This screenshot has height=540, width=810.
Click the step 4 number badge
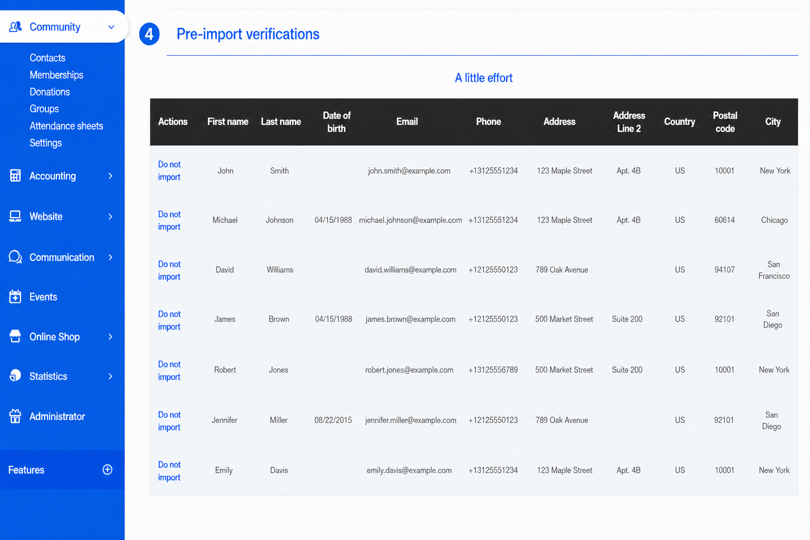pyautogui.click(x=149, y=34)
